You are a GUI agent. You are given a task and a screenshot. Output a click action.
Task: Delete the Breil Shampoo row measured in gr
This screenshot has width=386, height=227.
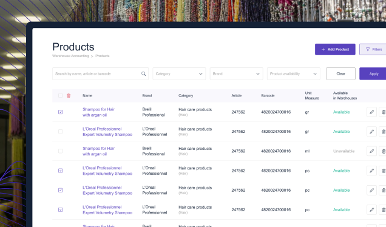[x=383, y=112]
